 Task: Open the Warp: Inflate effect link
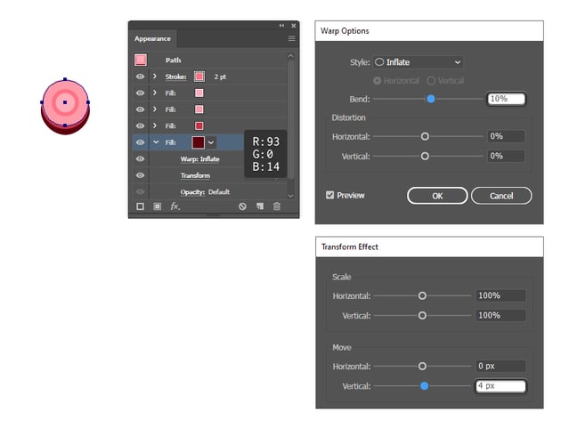click(x=199, y=159)
